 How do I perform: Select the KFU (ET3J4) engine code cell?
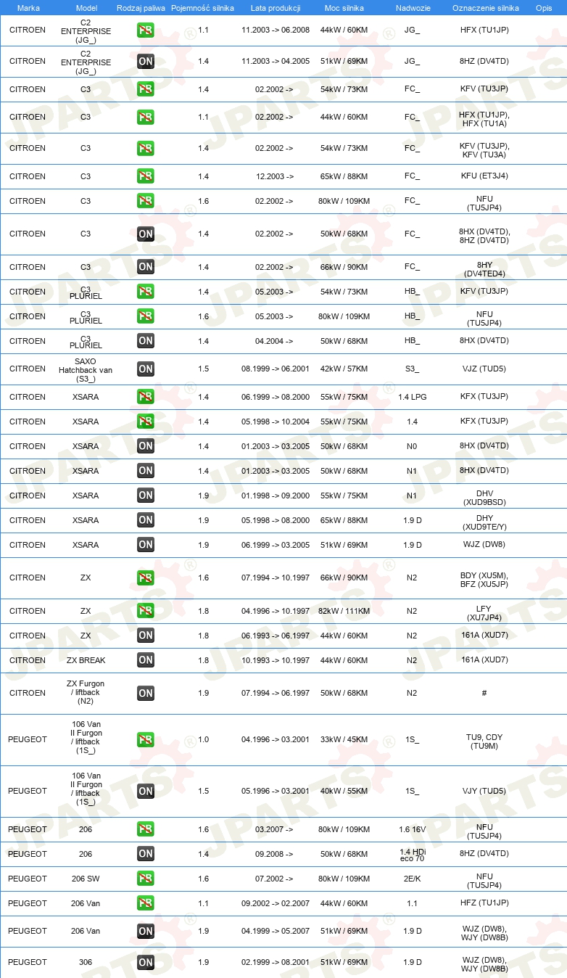click(x=484, y=176)
